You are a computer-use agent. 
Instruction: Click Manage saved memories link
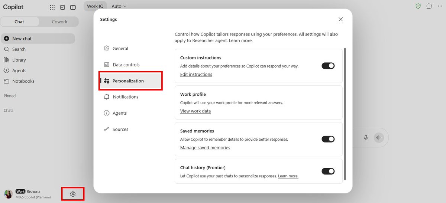point(205,148)
